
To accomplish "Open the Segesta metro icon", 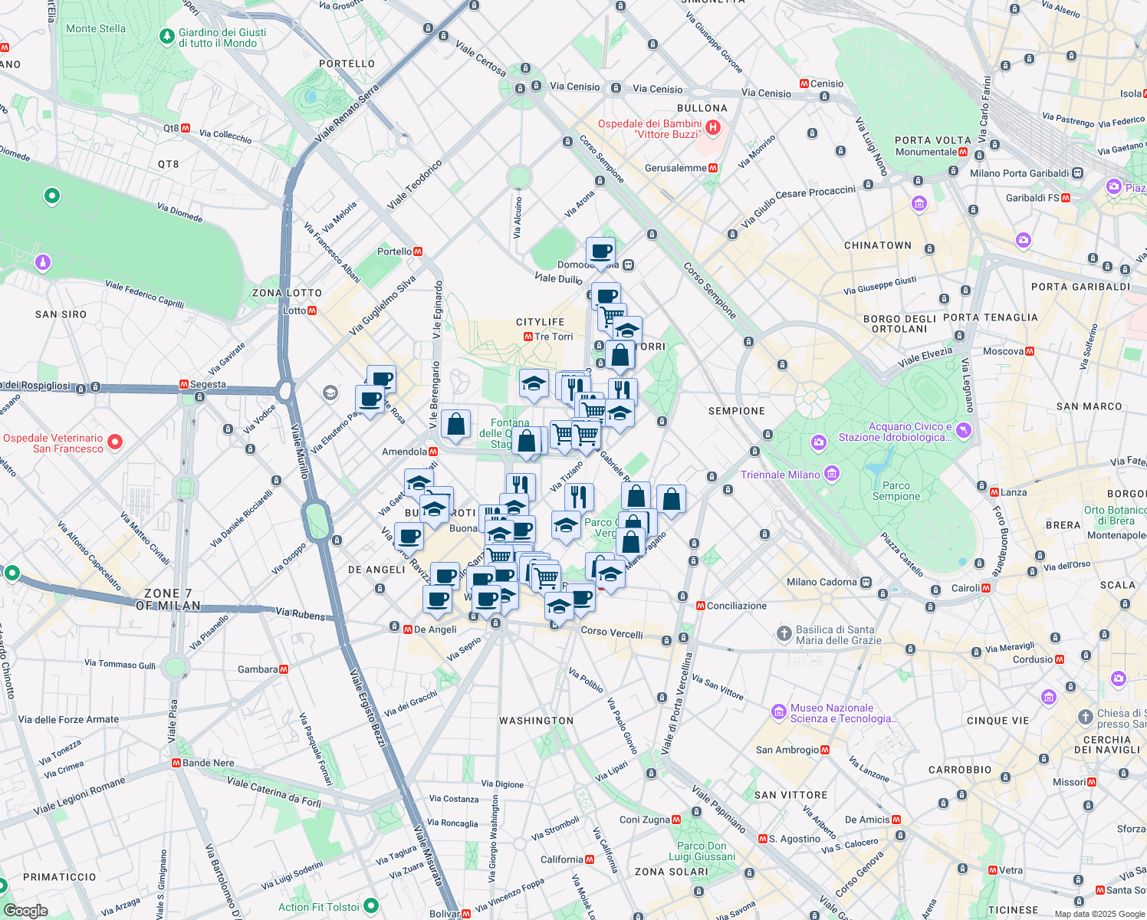I will 184,384.
